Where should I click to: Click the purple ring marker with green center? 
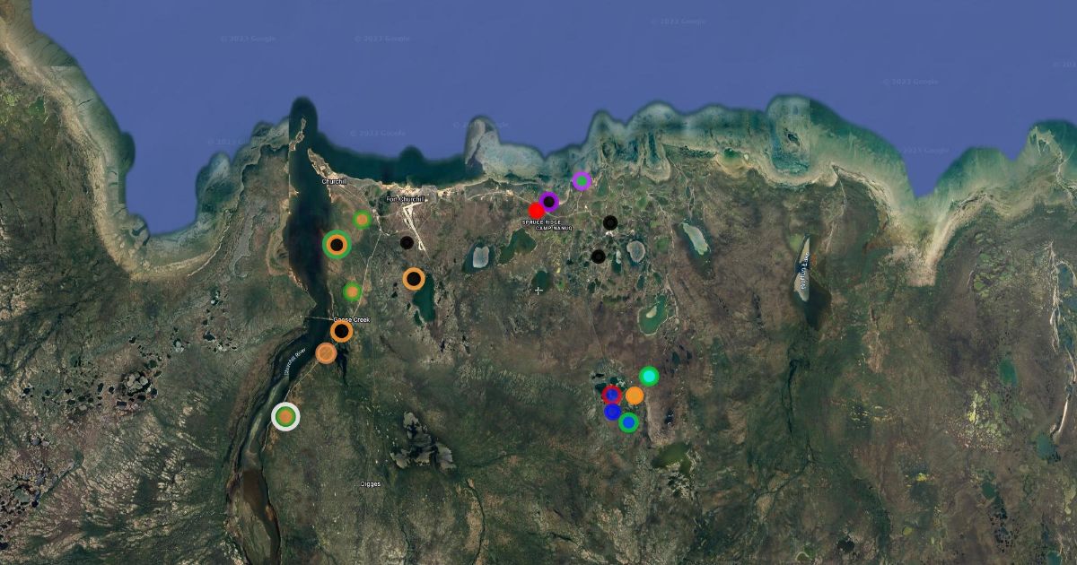coord(582,181)
